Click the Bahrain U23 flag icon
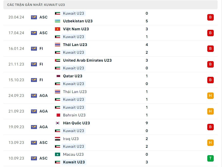Viewport: 222px width, 167px height. 58,115
